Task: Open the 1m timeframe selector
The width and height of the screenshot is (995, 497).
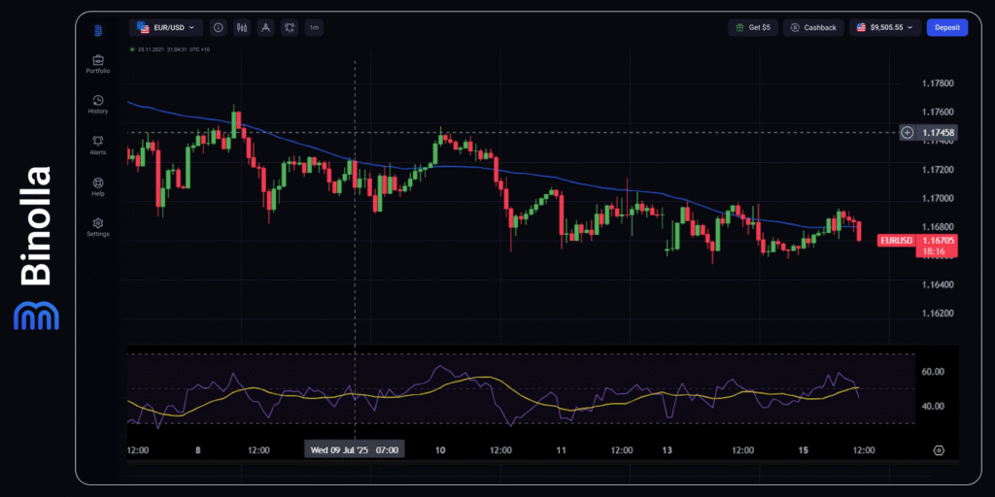Action: [314, 28]
